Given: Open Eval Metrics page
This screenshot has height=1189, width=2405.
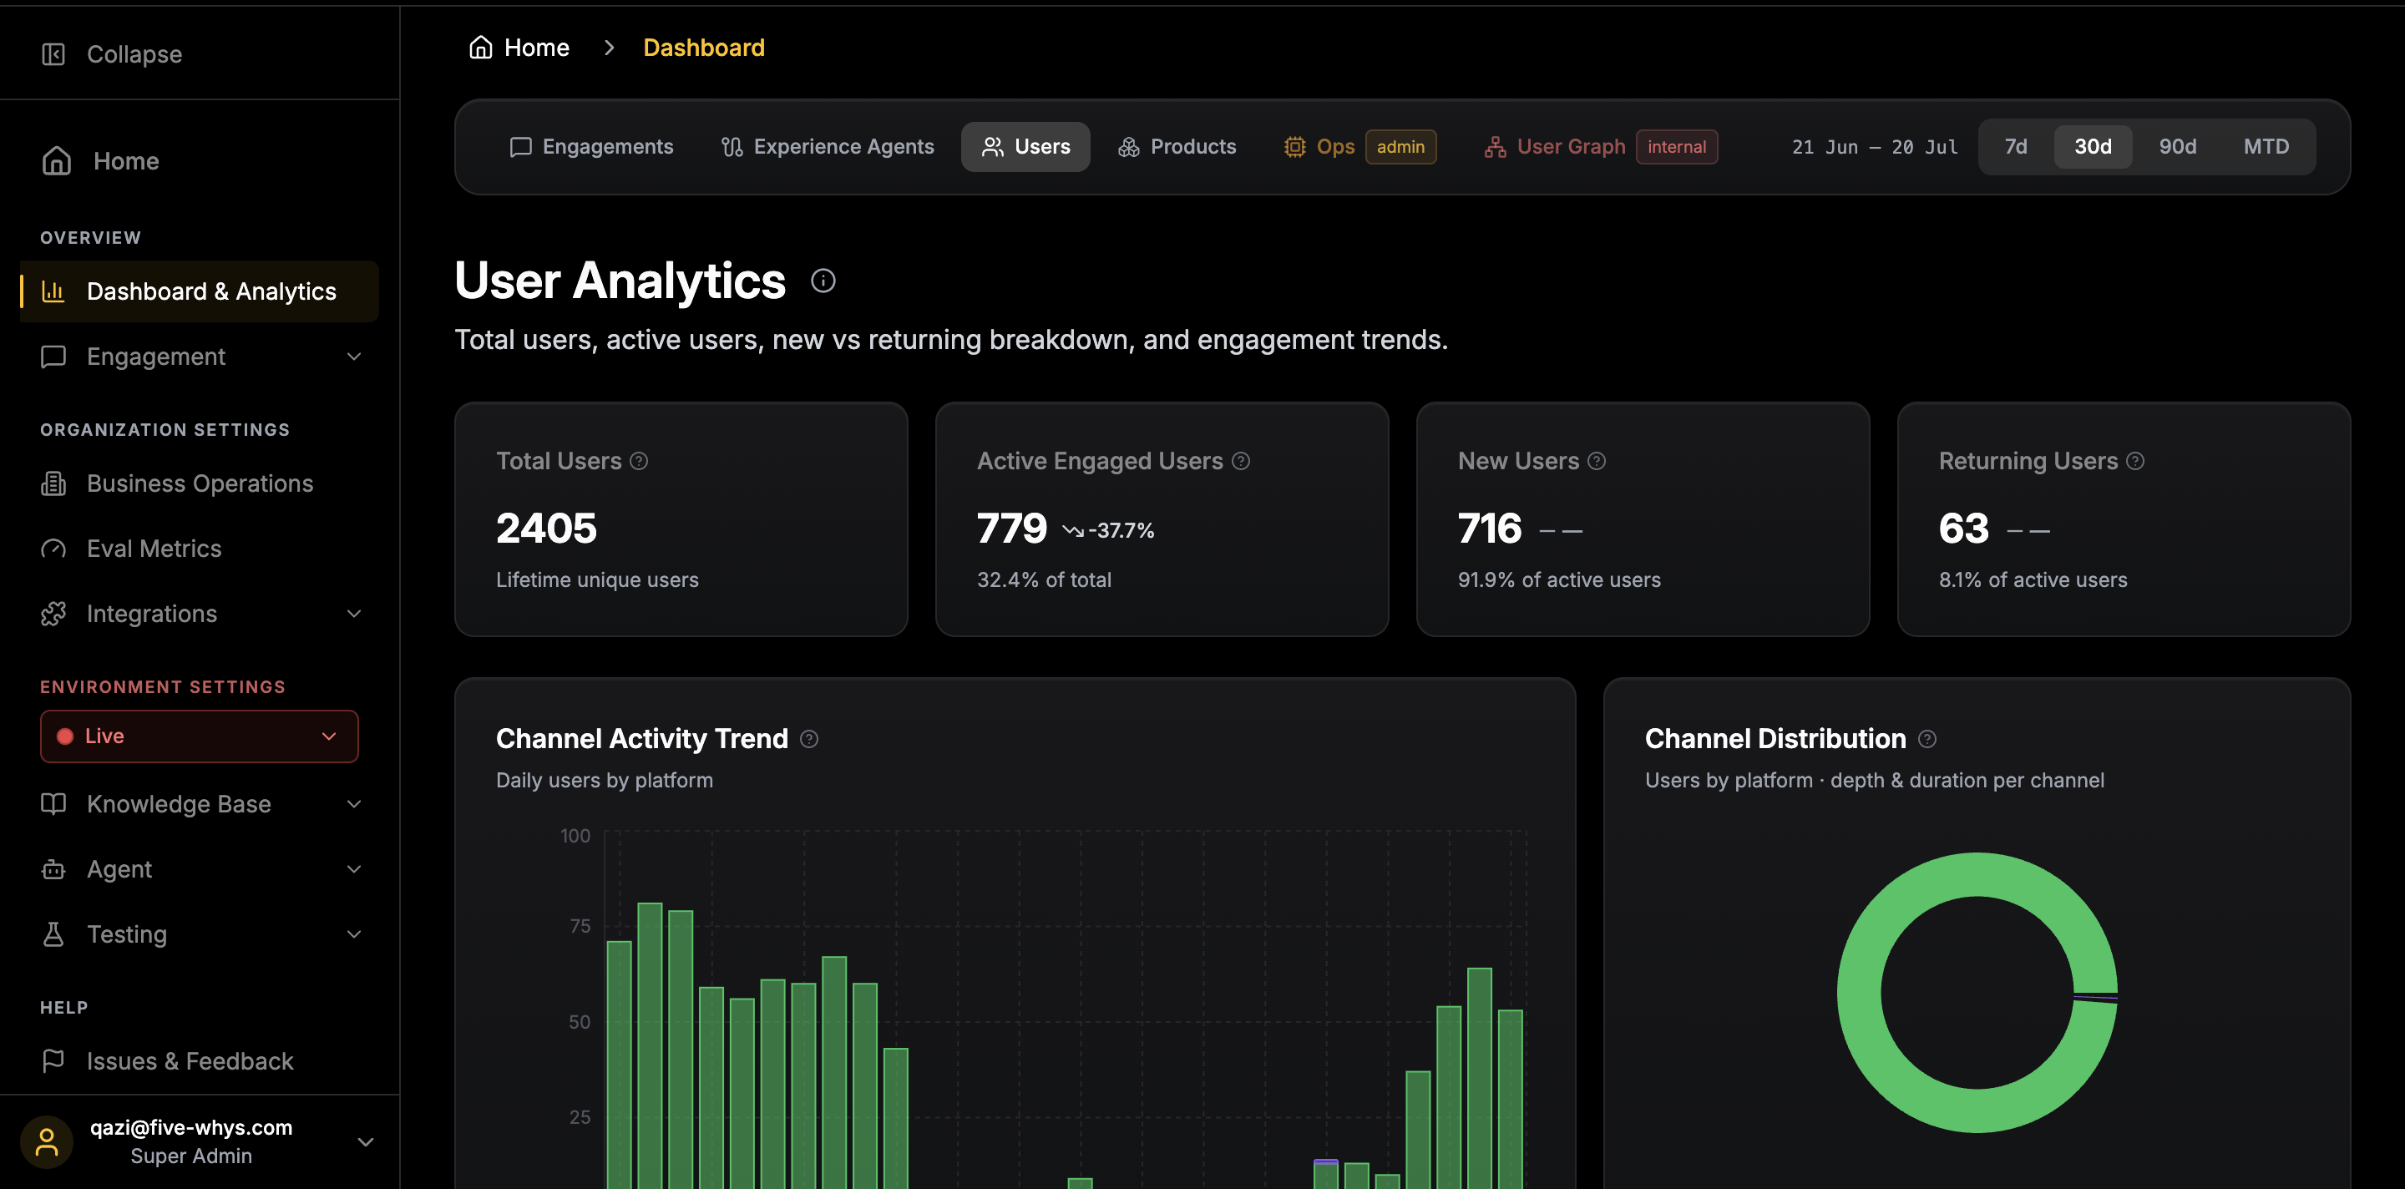Looking at the screenshot, I should click(199, 549).
